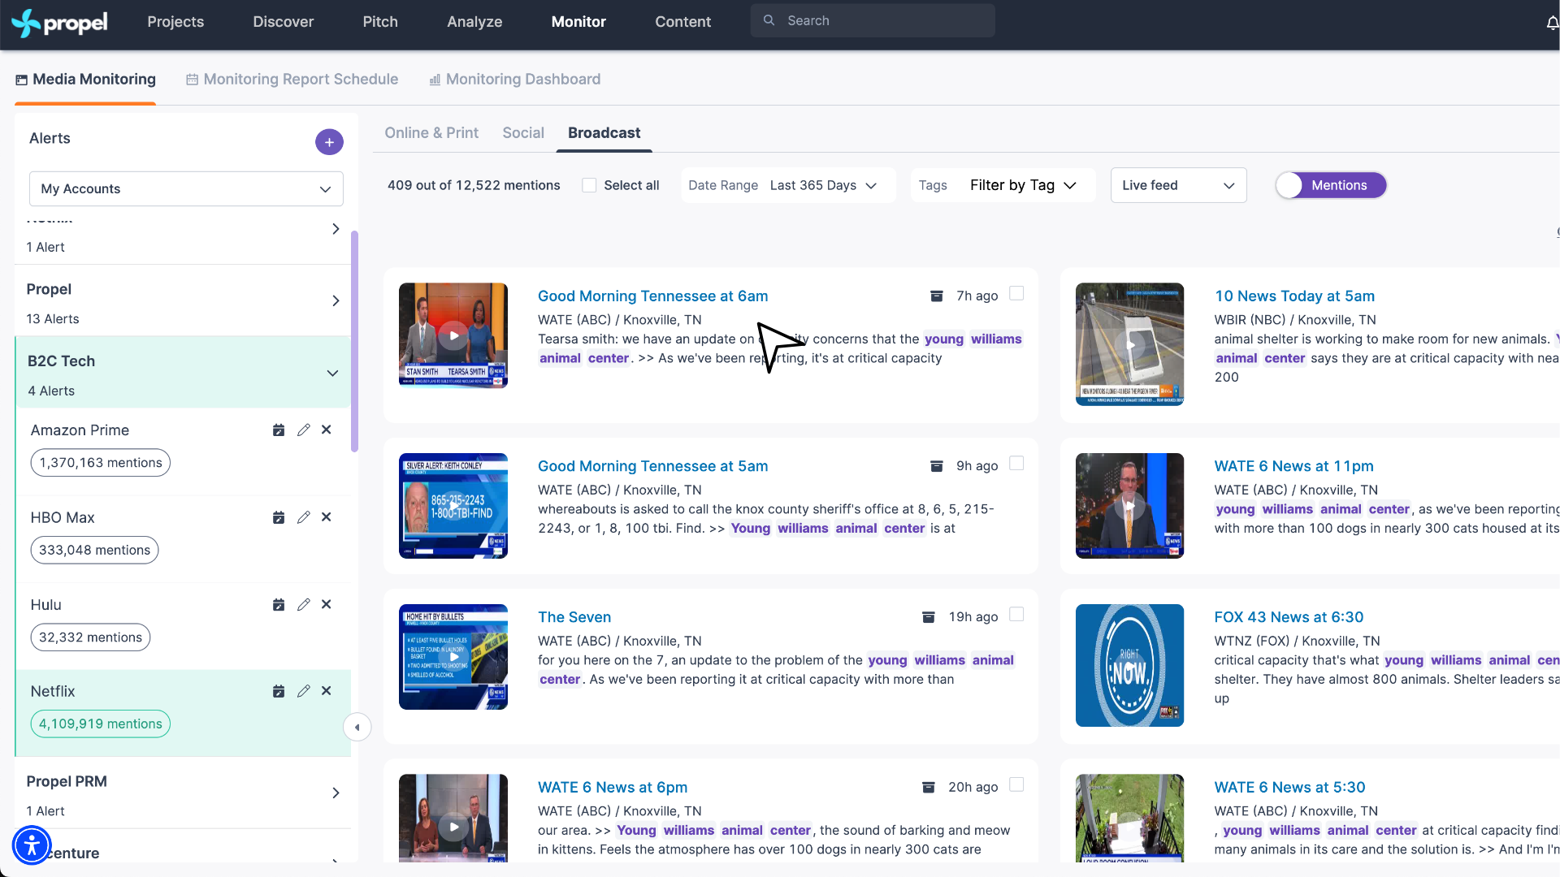Open the Pitch menu
The height and width of the screenshot is (877, 1560).
point(380,22)
